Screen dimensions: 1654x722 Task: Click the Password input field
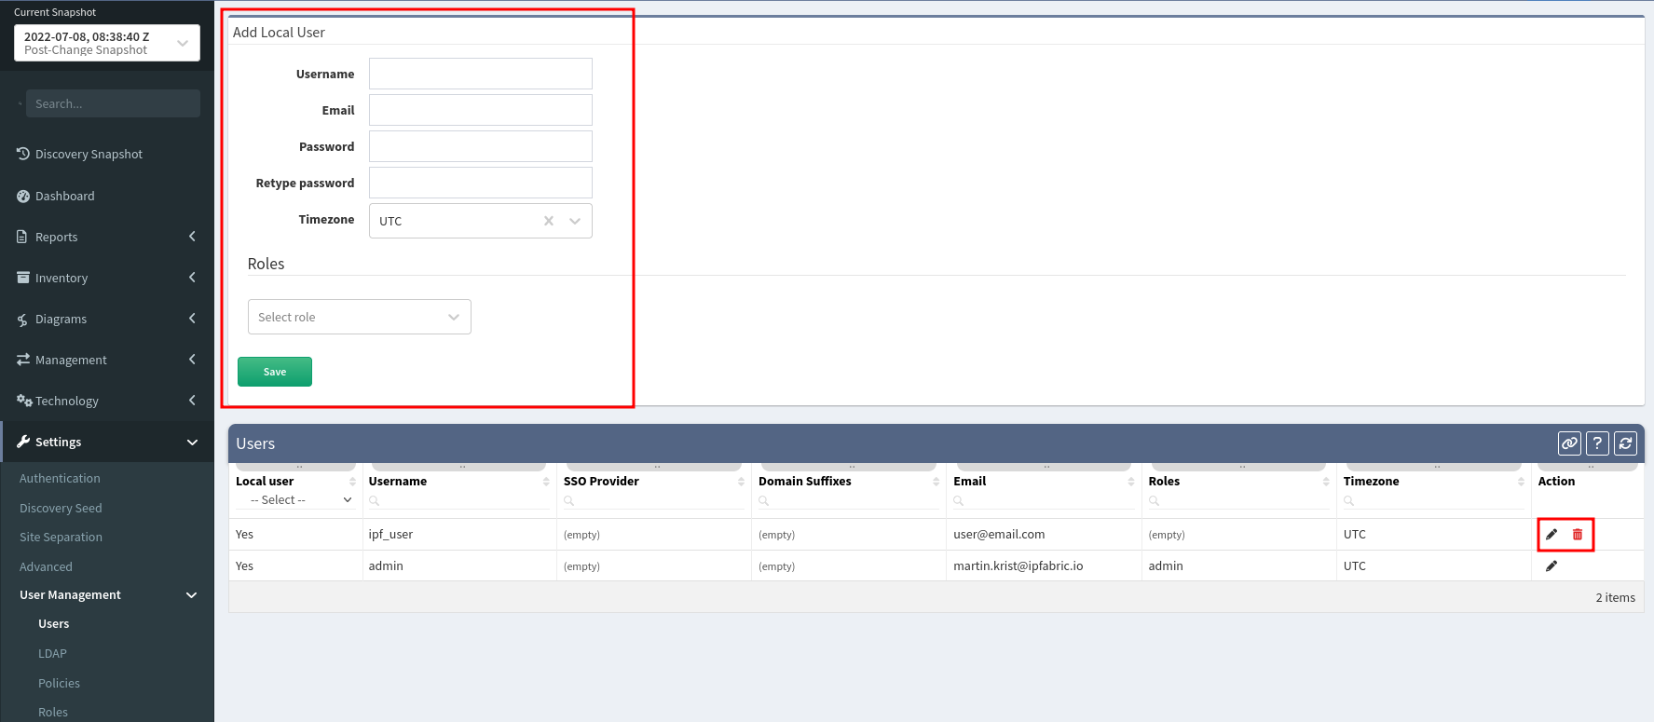point(481,146)
